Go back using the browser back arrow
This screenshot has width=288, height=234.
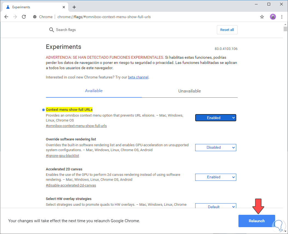tap(6, 17)
